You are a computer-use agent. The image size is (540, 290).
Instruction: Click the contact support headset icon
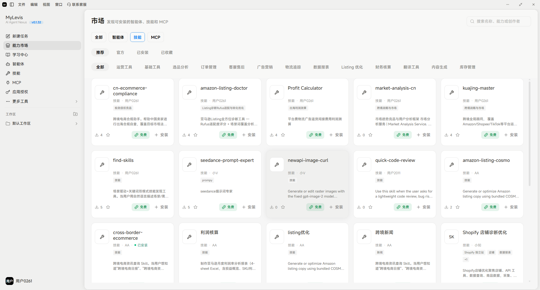(69, 4)
